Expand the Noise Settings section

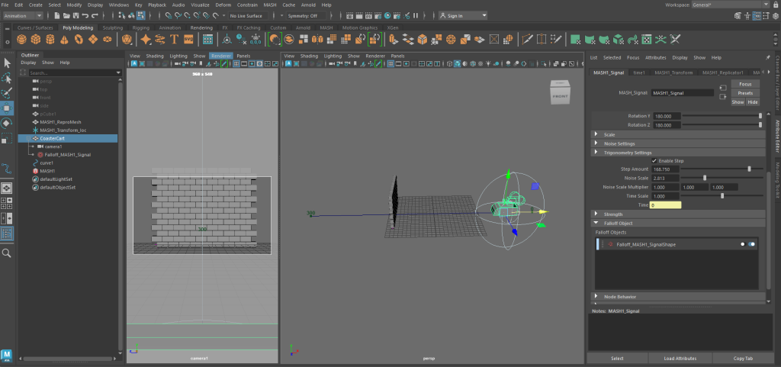click(x=619, y=143)
